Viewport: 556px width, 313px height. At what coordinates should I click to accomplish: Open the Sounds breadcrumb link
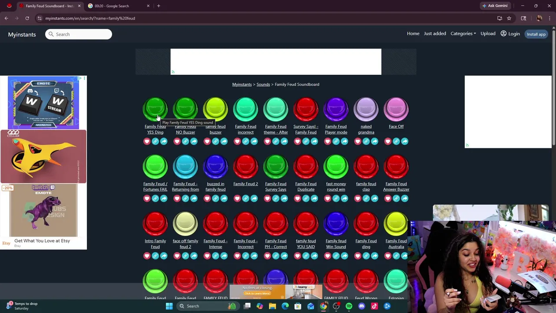click(x=263, y=84)
